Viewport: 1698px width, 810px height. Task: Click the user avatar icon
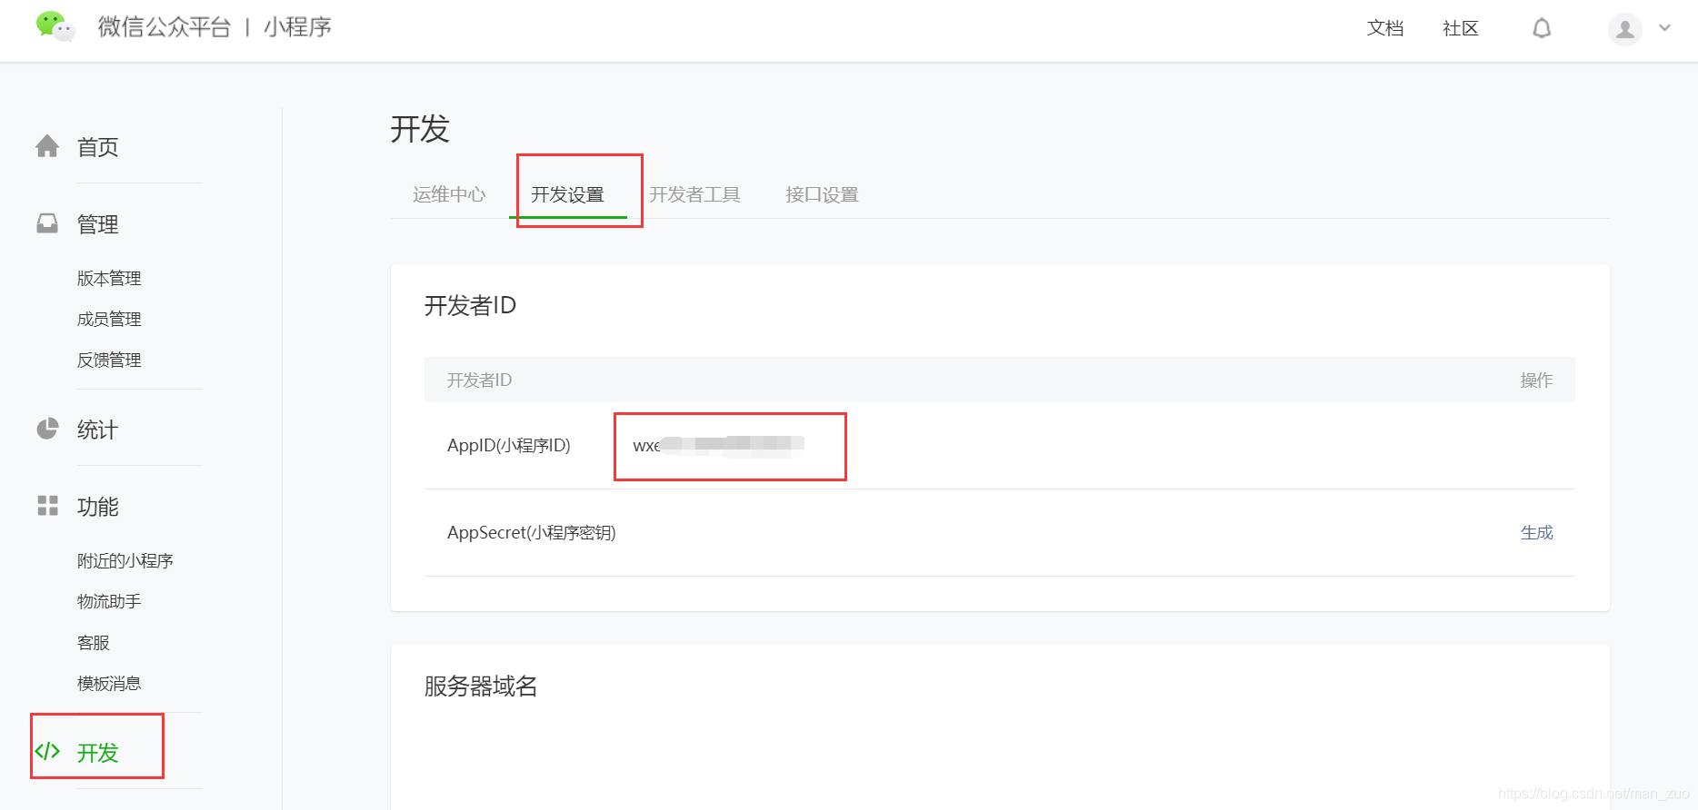pos(1625,29)
